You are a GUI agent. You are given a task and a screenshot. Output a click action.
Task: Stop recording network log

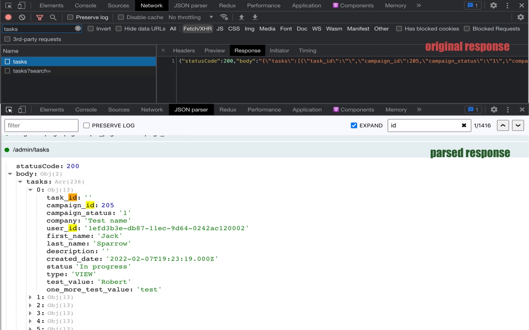pyautogui.click(x=8, y=17)
